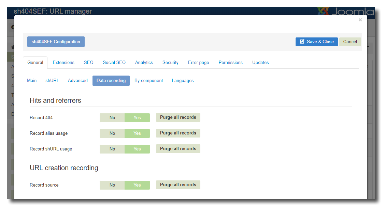Switch to the Languages sub-tab

(x=183, y=81)
